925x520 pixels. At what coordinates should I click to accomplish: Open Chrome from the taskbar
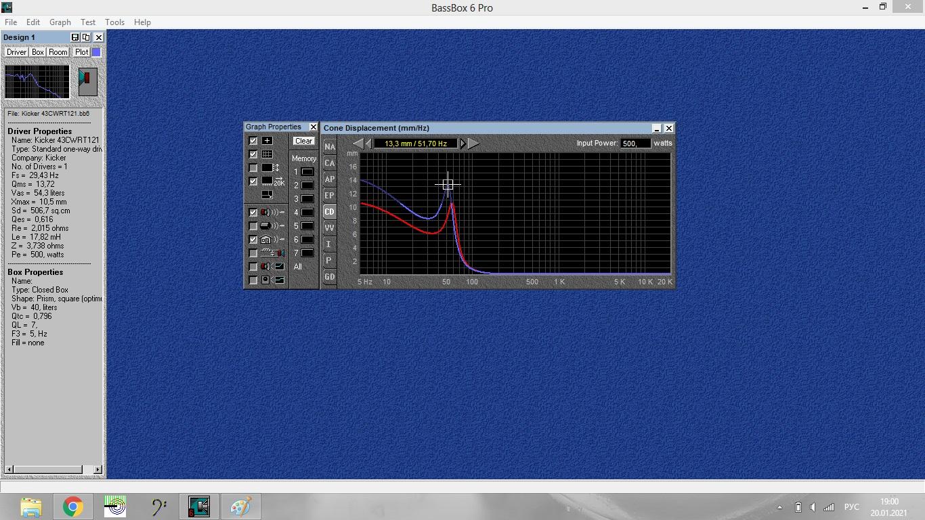click(73, 506)
